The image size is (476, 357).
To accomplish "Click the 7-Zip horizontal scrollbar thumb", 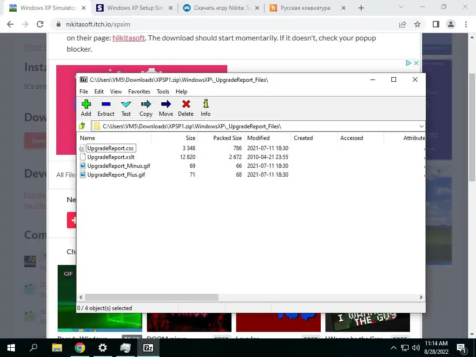I will point(152,297).
